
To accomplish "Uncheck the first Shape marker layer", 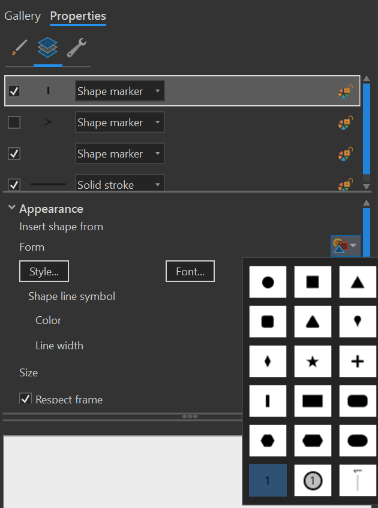I will pos(14,91).
